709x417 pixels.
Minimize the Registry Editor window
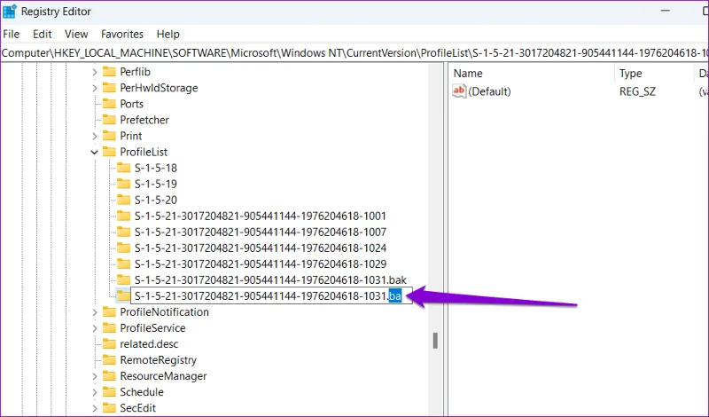[x=666, y=11]
